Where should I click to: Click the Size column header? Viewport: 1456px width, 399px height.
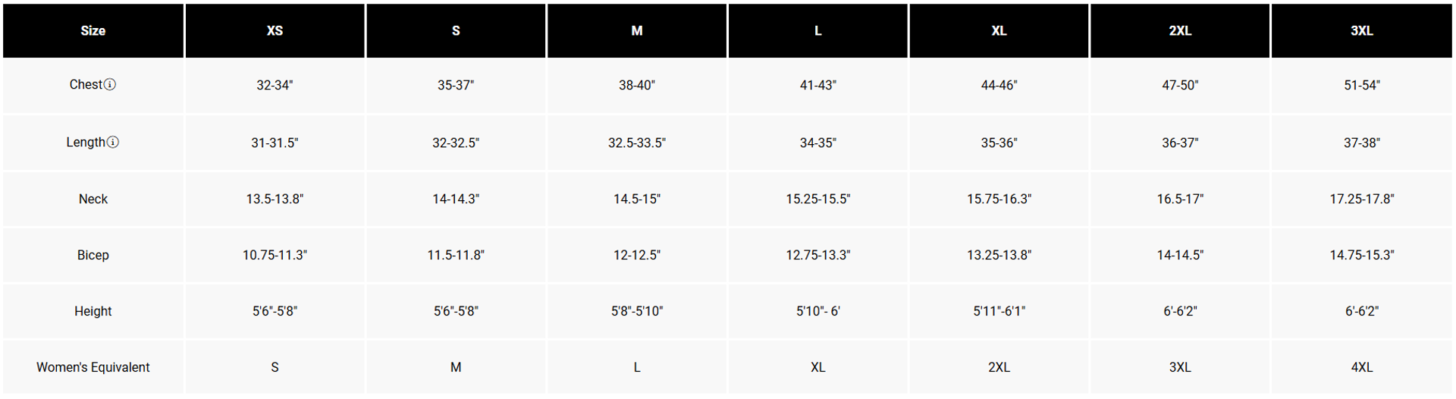click(x=93, y=31)
